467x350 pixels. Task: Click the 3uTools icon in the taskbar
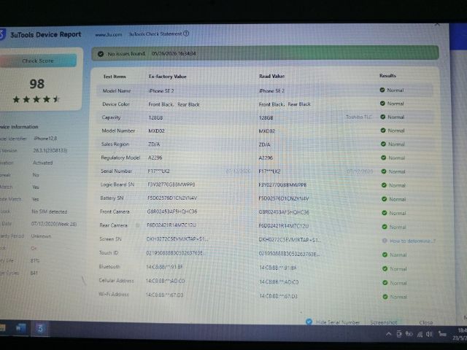(40, 329)
